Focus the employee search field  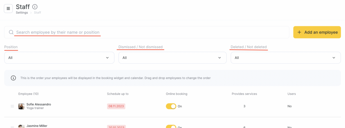[147, 32]
